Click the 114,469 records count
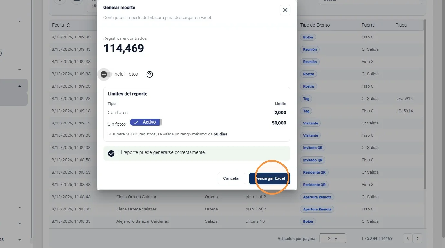The image size is (445, 248). tap(124, 49)
